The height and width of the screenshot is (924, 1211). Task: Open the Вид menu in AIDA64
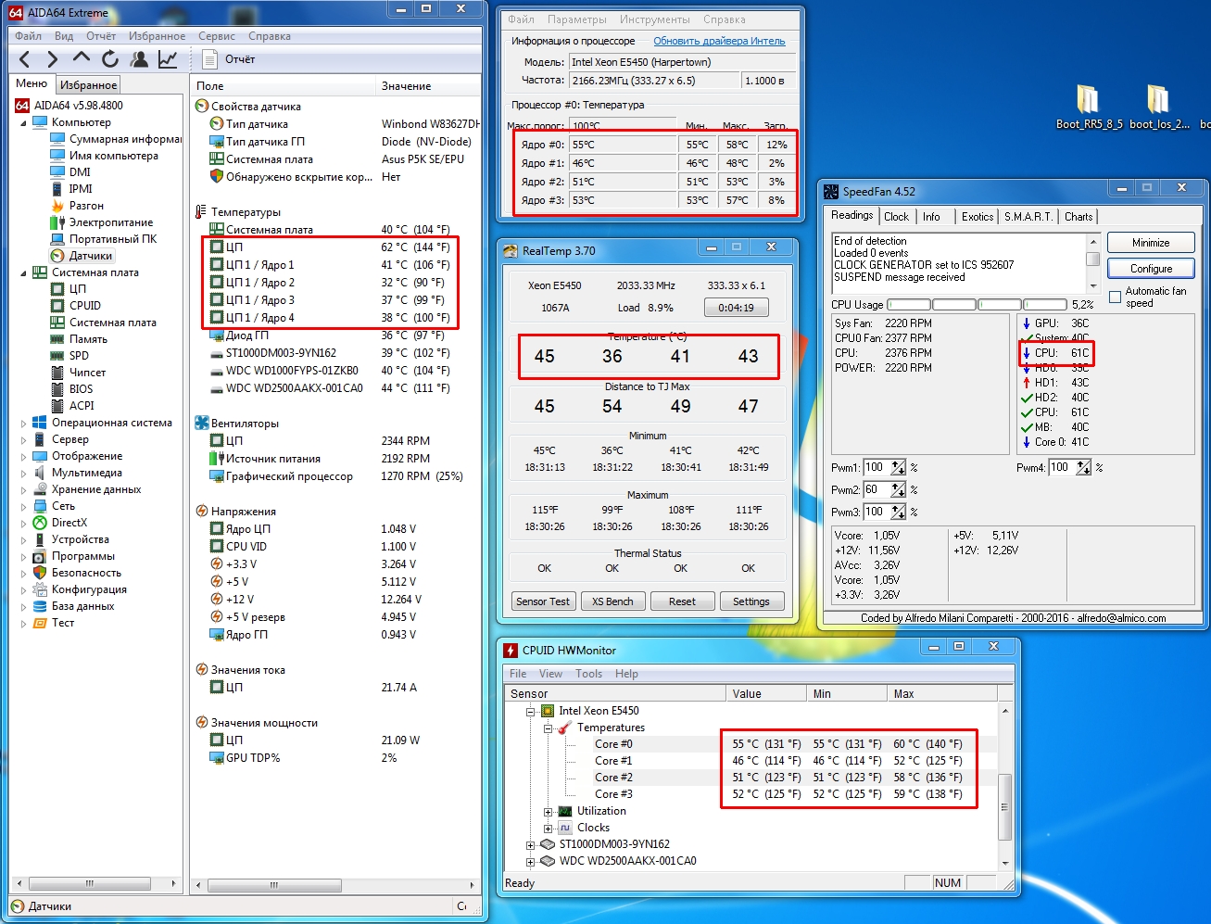point(64,36)
